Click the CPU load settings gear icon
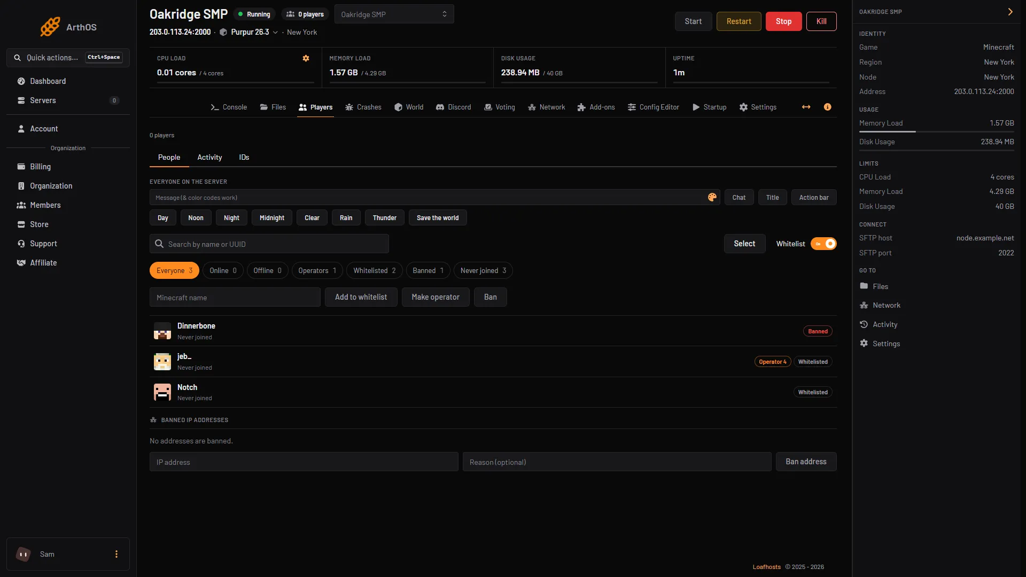The width and height of the screenshot is (1026, 577). tap(306, 58)
